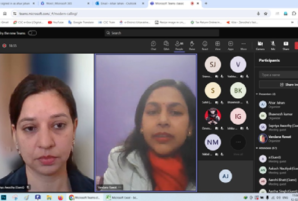Expand the More options menu

click(x=243, y=45)
